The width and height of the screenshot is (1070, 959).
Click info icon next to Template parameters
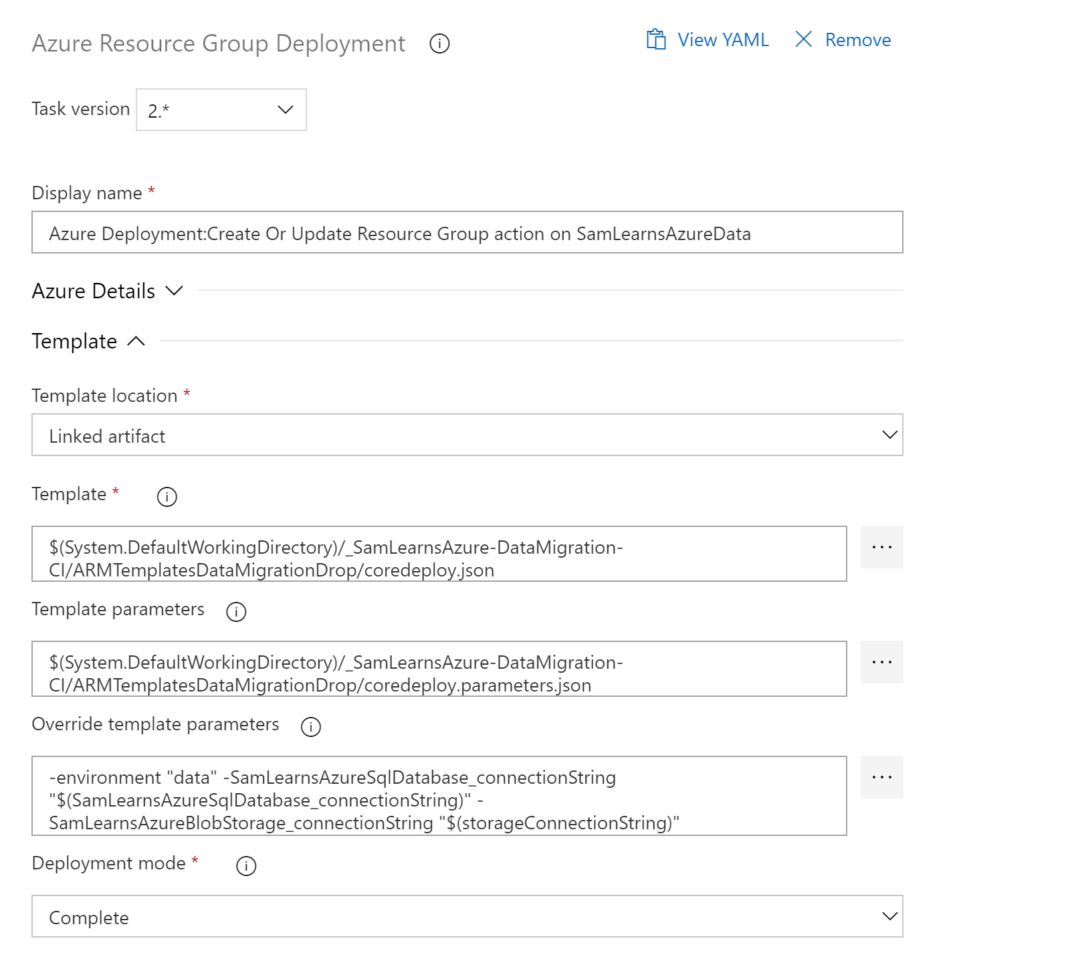[x=236, y=612]
